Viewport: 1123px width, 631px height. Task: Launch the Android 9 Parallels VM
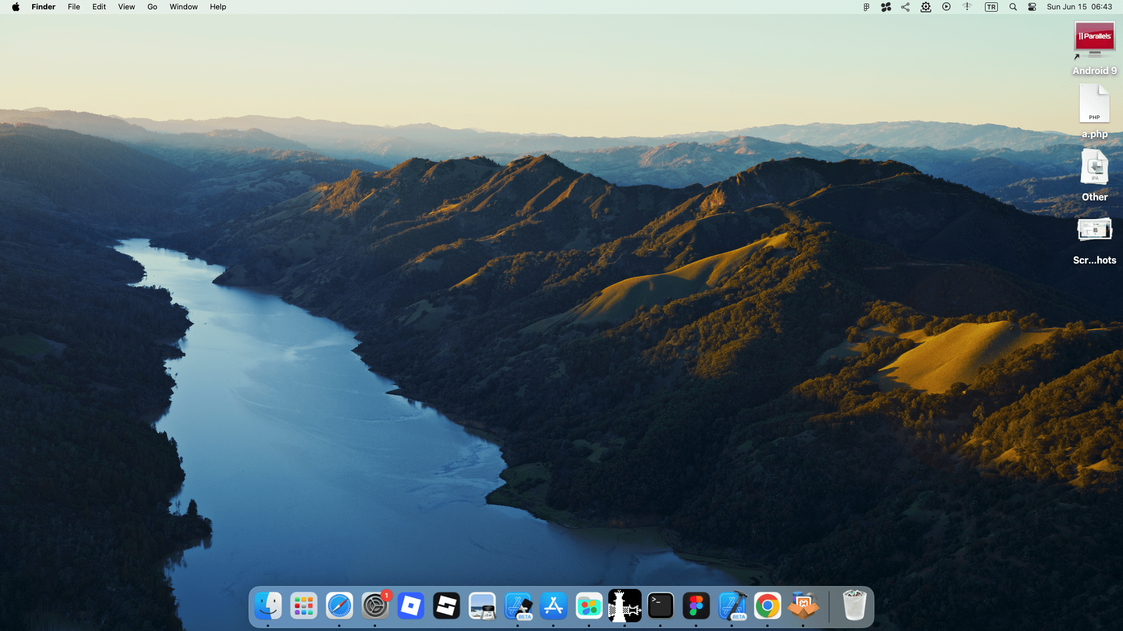pos(1094,37)
